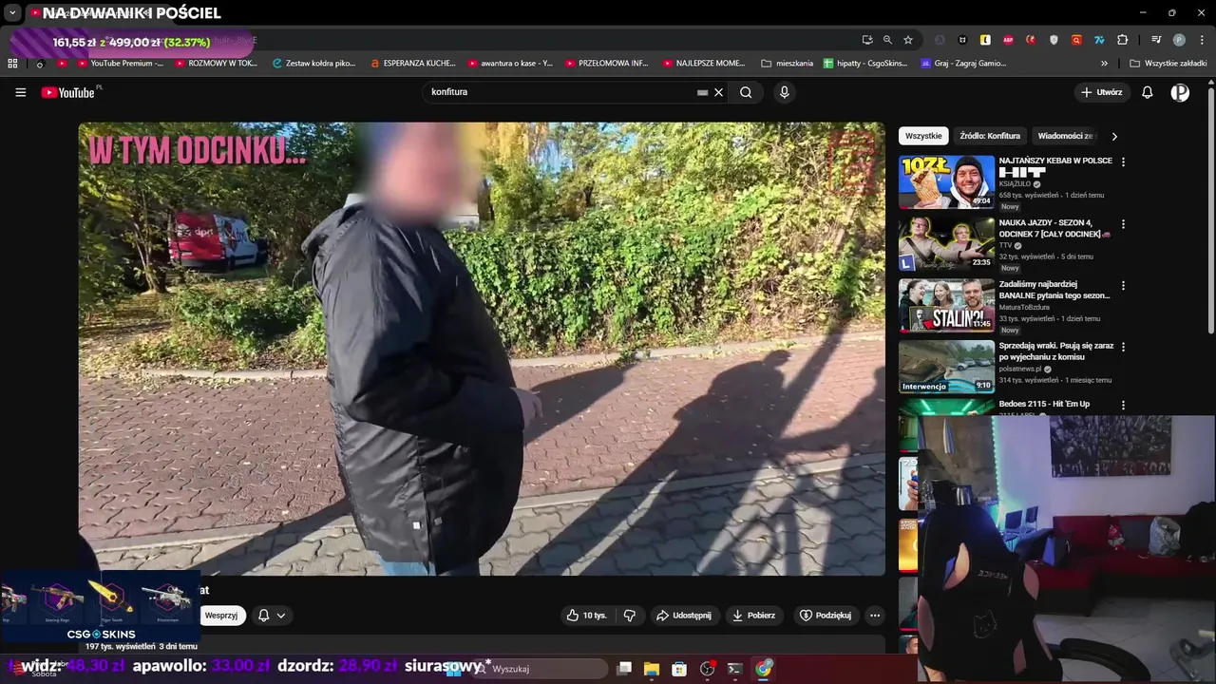
Task: Open terminal from taskbar
Action: pos(734,669)
